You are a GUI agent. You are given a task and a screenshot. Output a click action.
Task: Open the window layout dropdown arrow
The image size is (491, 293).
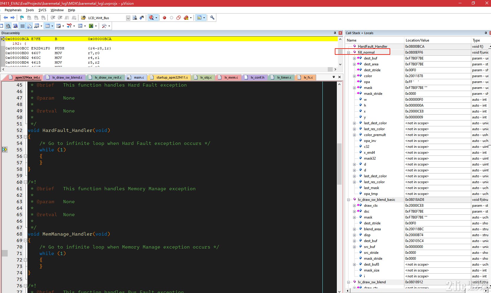click(204, 18)
